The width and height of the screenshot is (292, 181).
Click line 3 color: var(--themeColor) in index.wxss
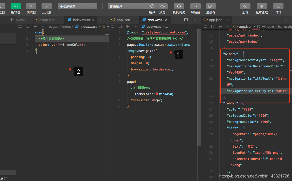[62, 45]
